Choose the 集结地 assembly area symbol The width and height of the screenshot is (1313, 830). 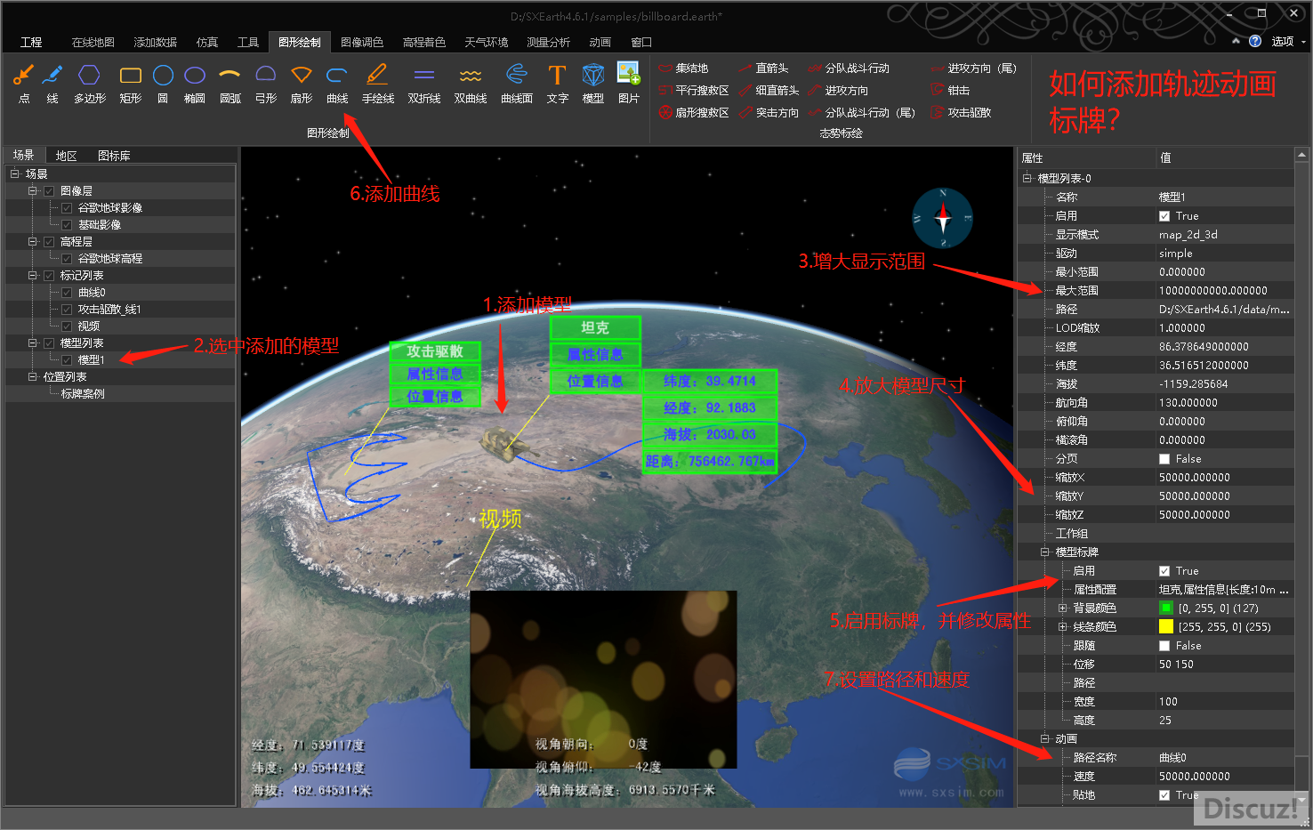[683, 68]
